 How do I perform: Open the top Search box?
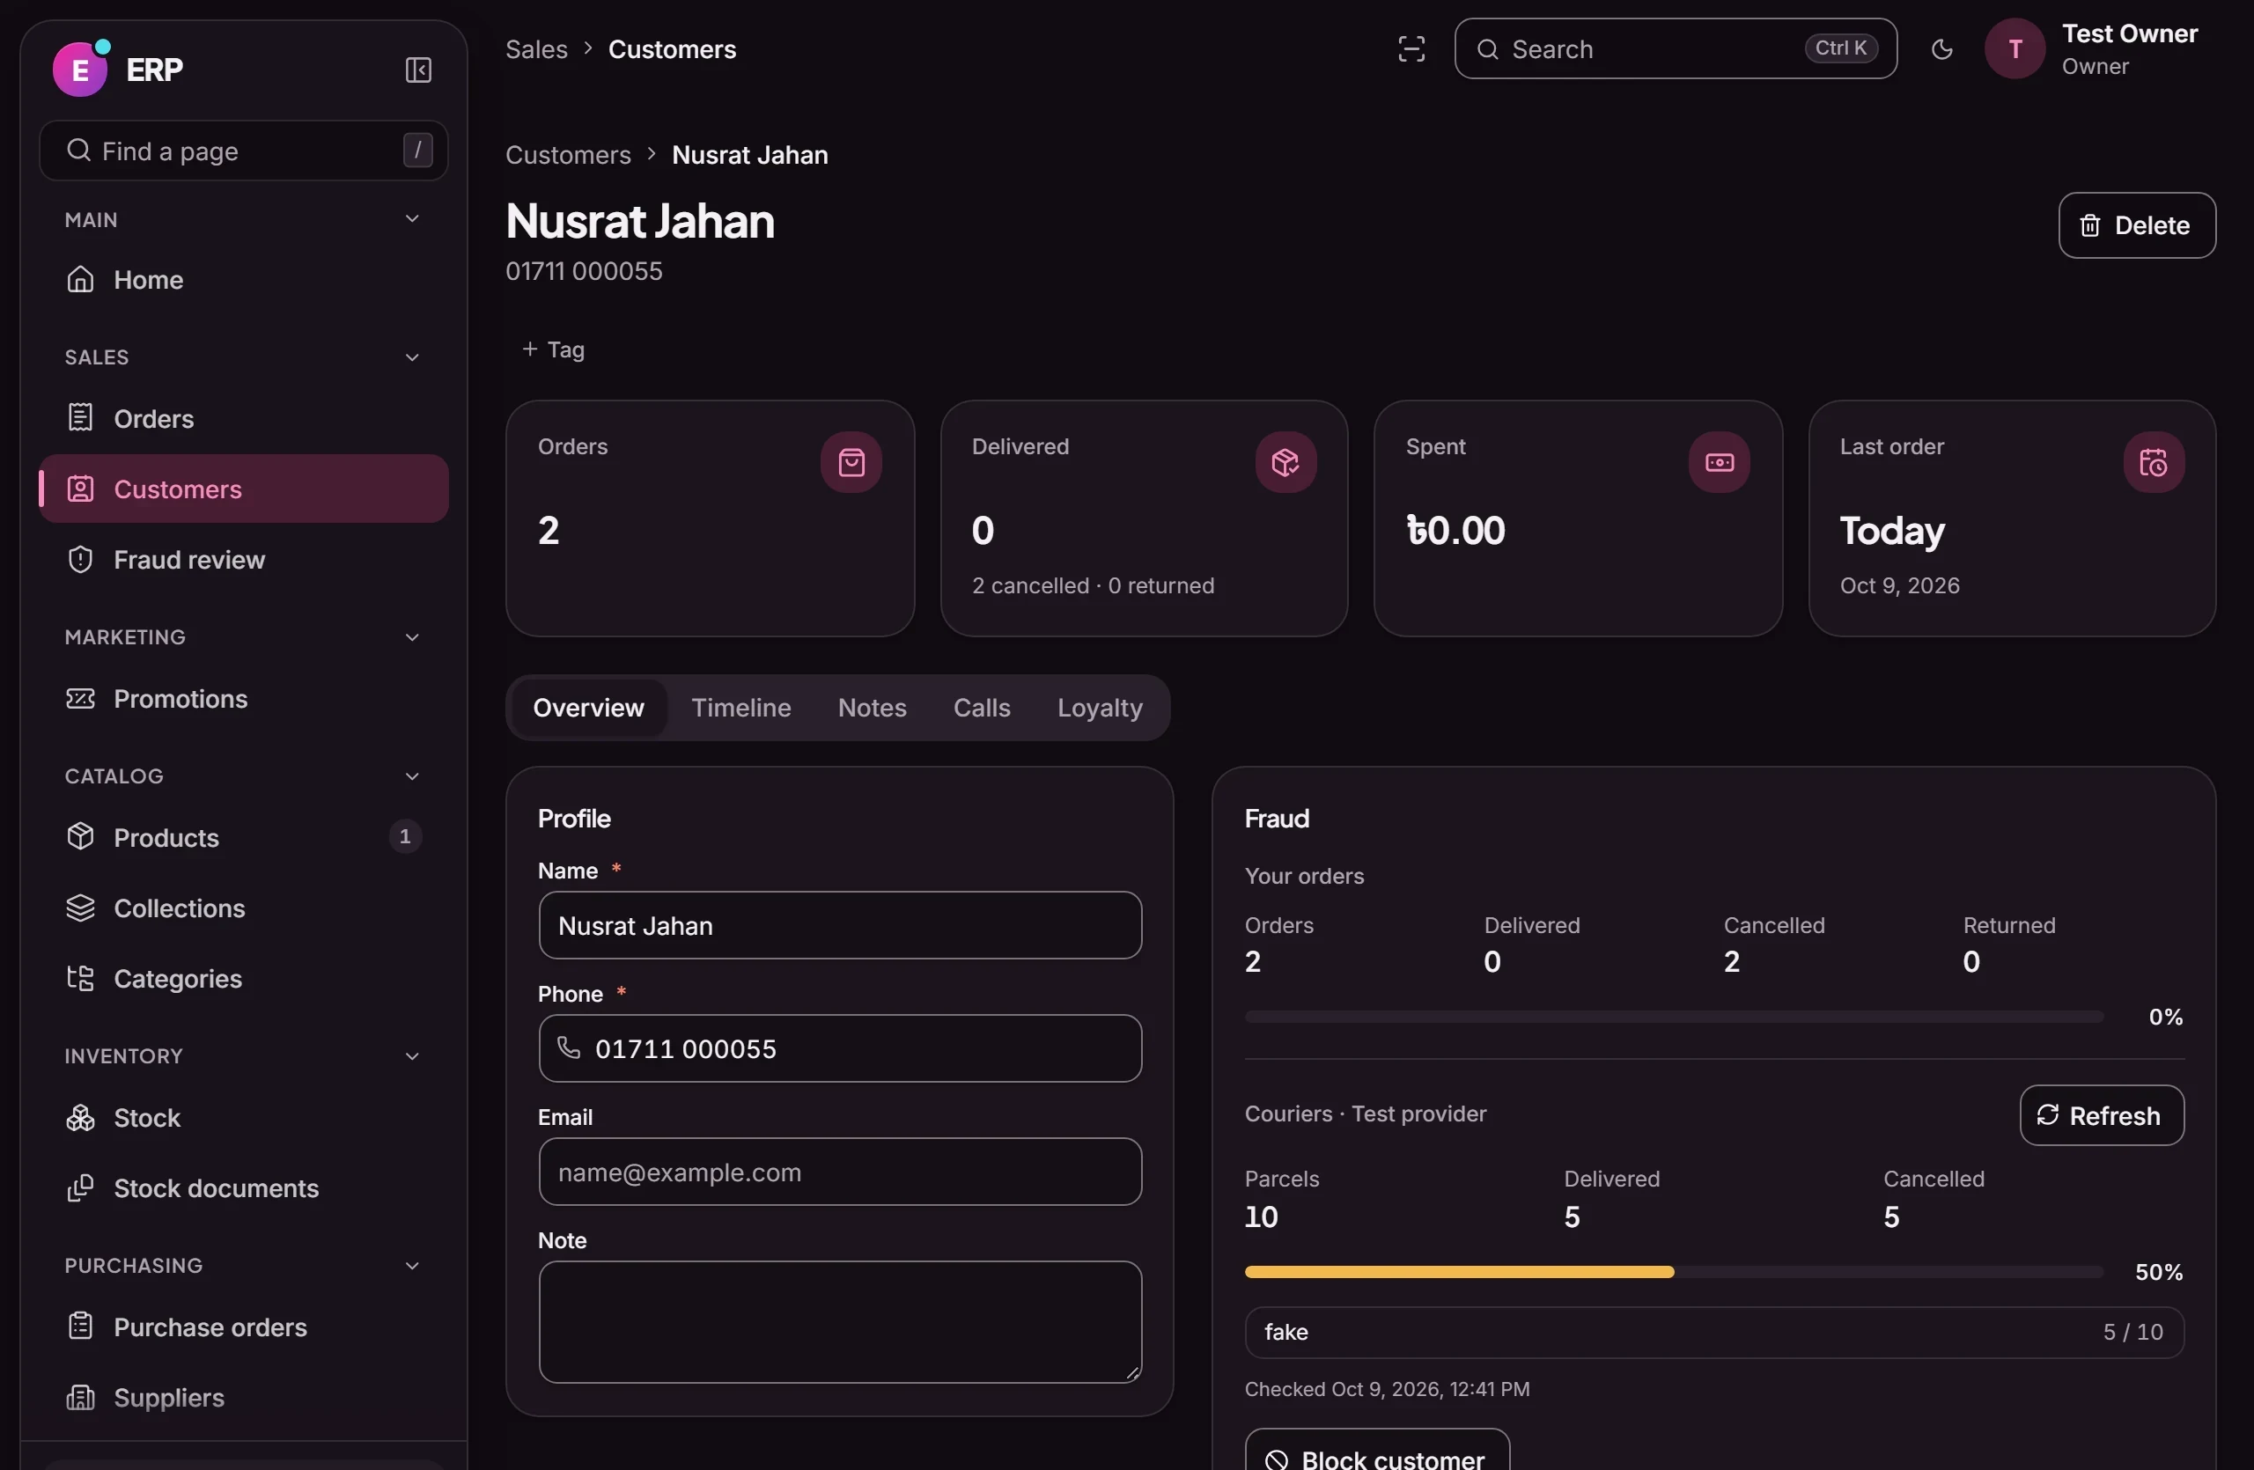(1676, 49)
